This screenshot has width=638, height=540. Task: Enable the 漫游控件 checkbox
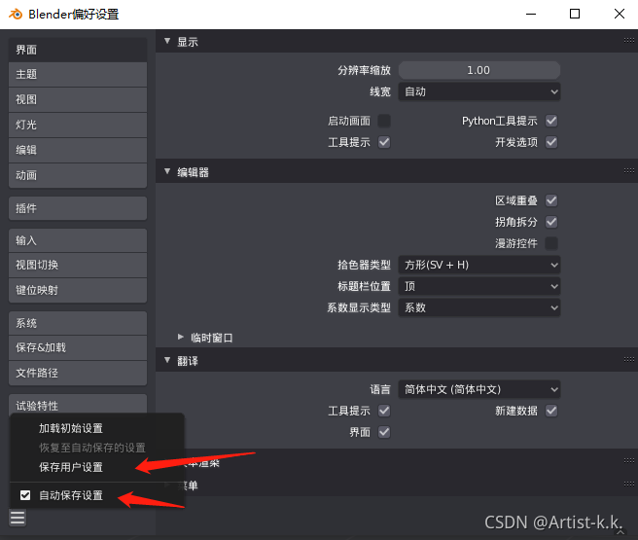point(551,243)
